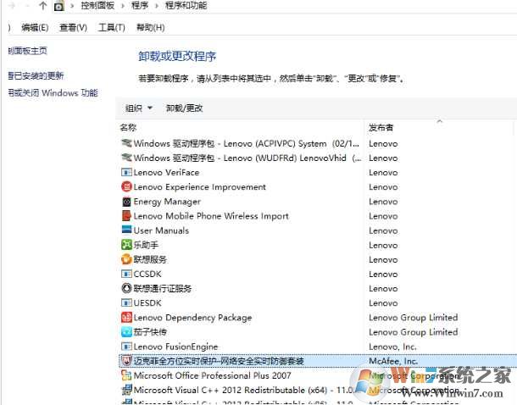Open the 帮助(H) menu
This screenshot has width=517, height=405.
[x=150, y=28]
